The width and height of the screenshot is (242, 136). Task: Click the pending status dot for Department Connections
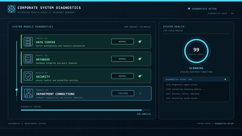[140, 93]
